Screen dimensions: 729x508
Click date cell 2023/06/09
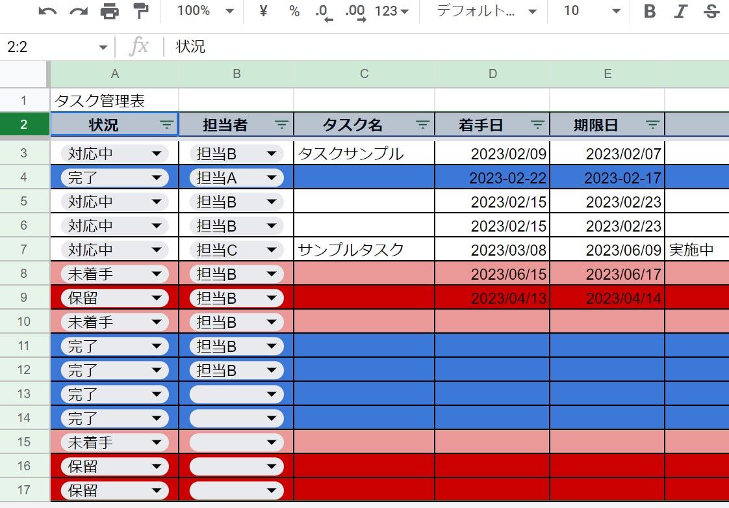(607, 250)
